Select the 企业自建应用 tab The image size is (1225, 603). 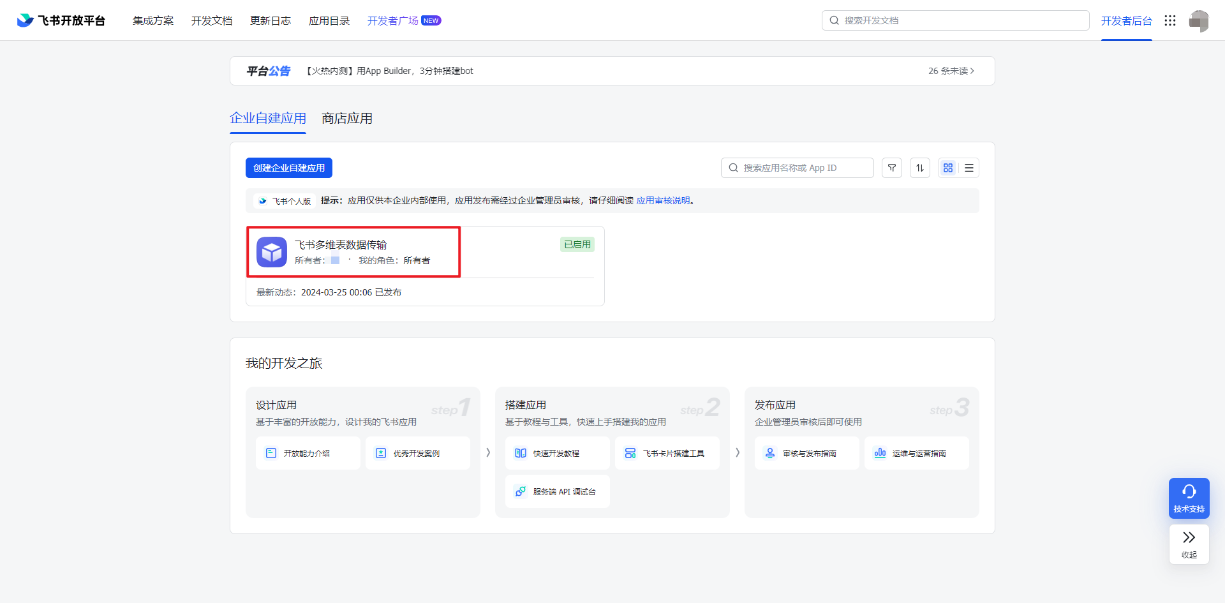tap(268, 118)
